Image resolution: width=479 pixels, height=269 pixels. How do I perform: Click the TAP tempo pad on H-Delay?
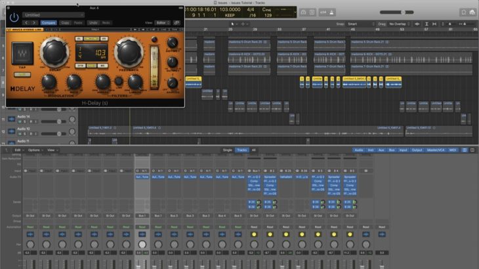pos(22,53)
